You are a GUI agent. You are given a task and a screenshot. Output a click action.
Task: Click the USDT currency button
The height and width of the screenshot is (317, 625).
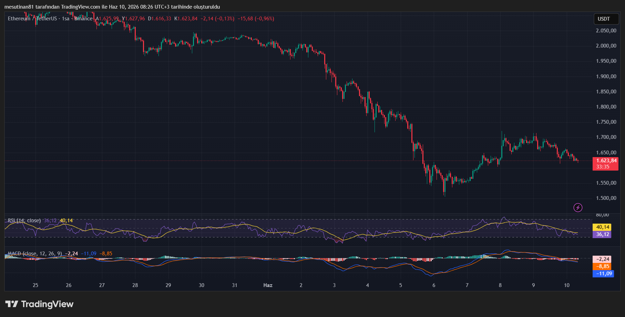click(606, 19)
